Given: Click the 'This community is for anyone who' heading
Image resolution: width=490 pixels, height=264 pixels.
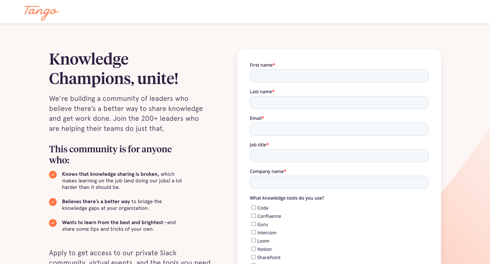Looking at the screenshot, I should point(111,154).
